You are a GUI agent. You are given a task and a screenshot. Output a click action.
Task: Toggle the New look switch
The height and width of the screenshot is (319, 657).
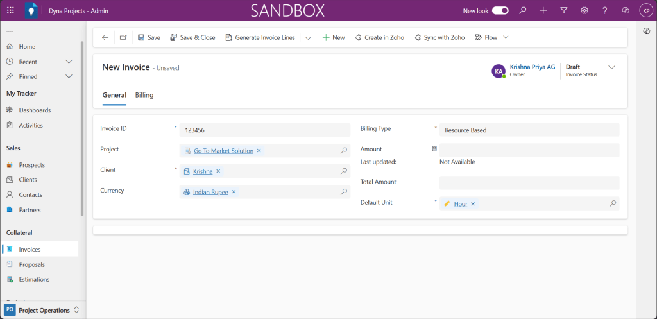pyautogui.click(x=500, y=10)
